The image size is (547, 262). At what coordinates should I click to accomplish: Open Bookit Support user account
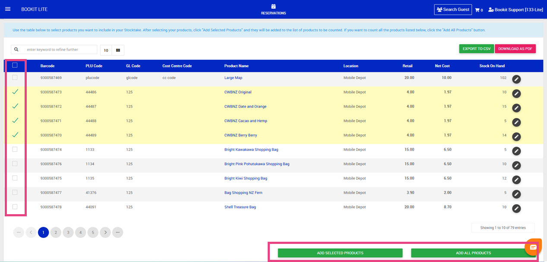[x=515, y=9]
